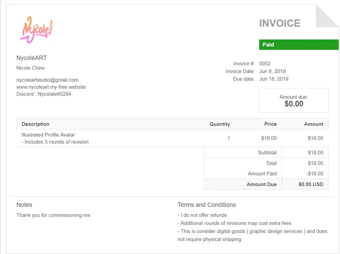Open the nycoleartstudio@gmail.com email address
Screen dimensions: 340x254
point(47,80)
